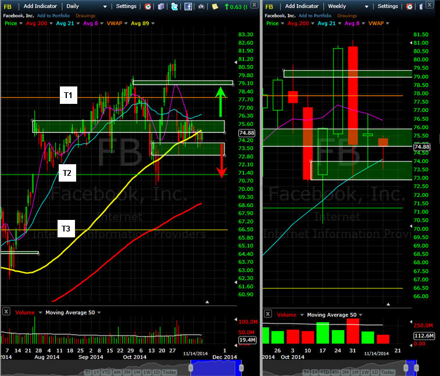The height and width of the screenshot is (376, 440).
Task: Click the stacked documents icon on Daily chart
Action: [161, 6]
